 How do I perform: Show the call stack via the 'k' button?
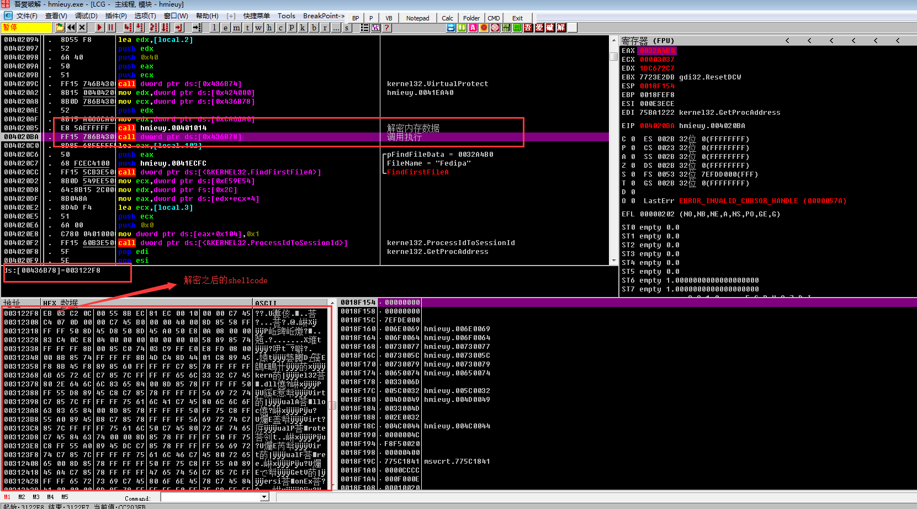tap(303, 28)
